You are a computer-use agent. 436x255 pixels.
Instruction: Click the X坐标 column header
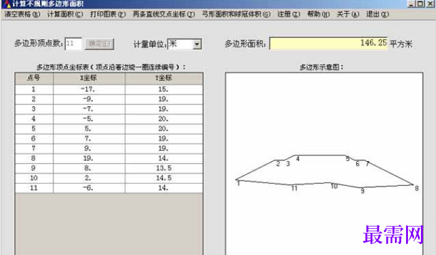coord(89,78)
